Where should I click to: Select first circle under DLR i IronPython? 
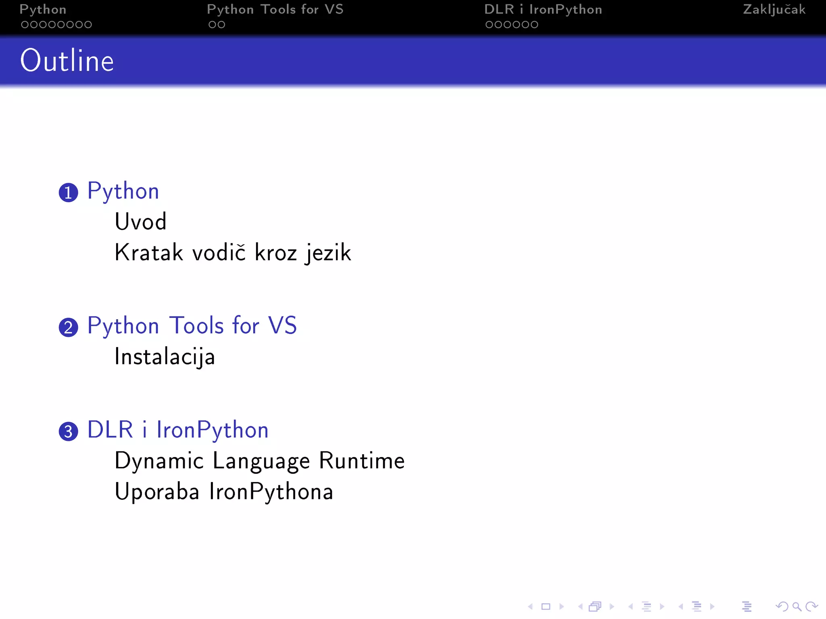489,25
